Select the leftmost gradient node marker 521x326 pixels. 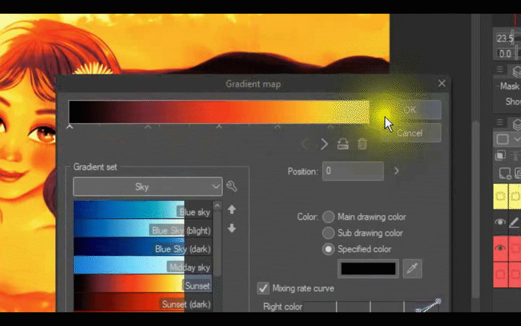pos(70,126)
